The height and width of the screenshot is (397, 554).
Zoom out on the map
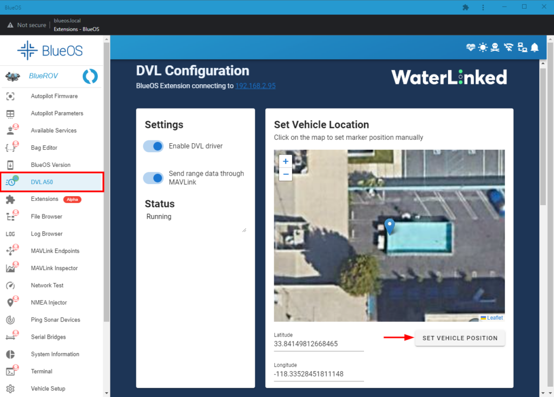(286, 174)
